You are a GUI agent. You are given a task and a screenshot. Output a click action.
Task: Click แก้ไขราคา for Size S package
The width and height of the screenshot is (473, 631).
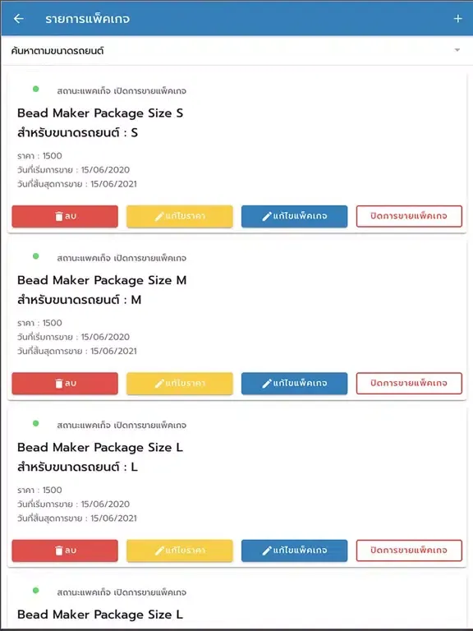tap(179, 216)
